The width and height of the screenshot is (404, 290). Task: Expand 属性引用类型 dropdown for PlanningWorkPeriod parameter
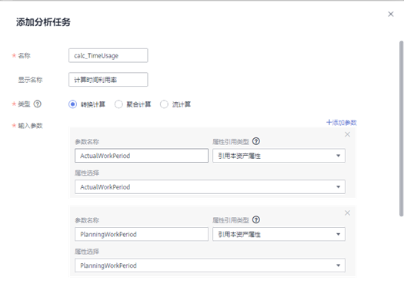point(279,234)
